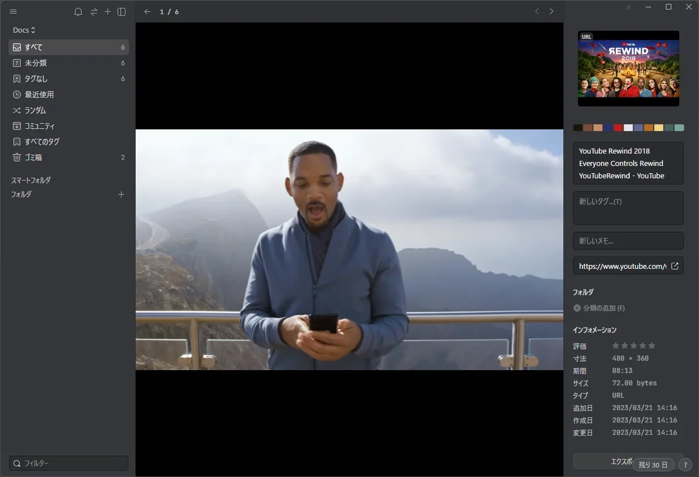Click the タグなし bookmark-x icon

click(17, 79)
